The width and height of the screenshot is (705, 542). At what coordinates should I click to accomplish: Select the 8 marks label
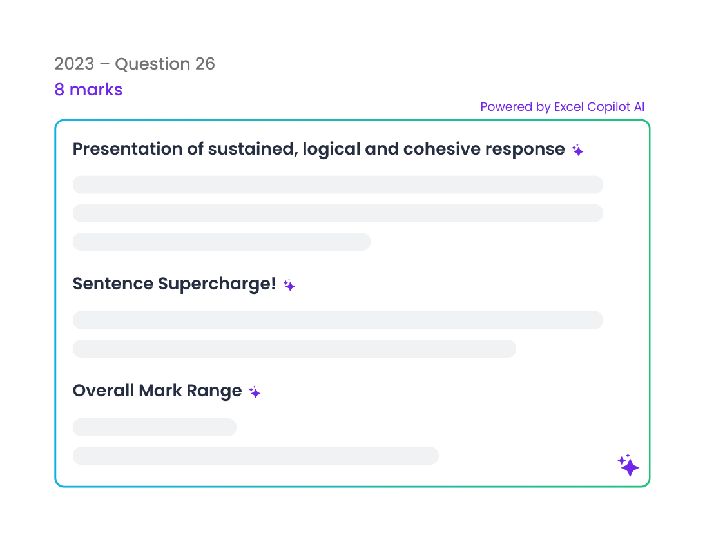click(88, 90)
